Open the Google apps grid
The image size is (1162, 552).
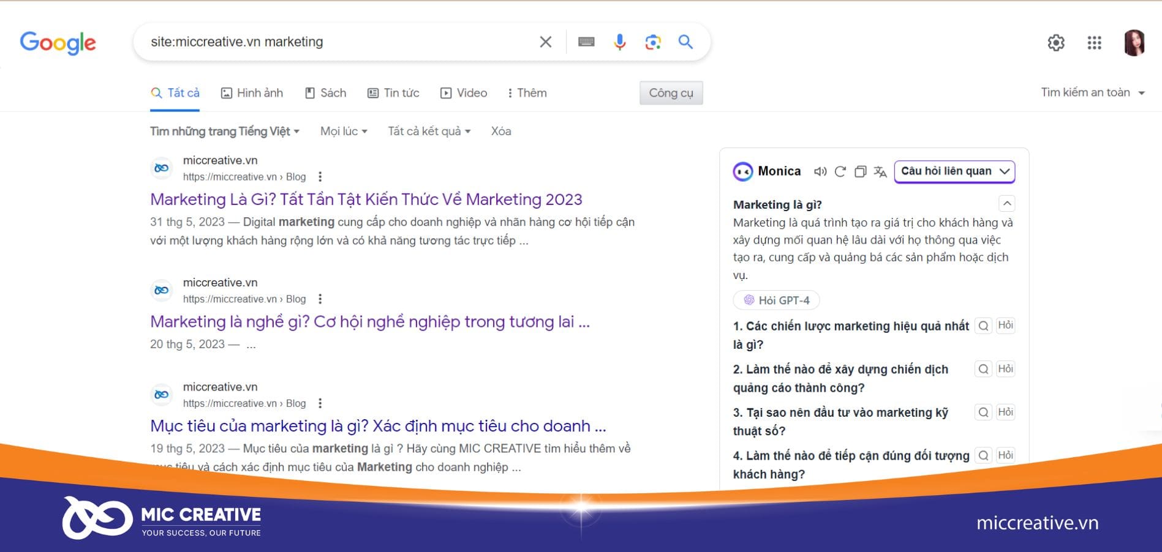pos(1095,43)
